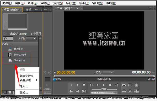Click the jog wheel strip
The width and height of the screenshot is (157, 101).
(x=104, y=93)
